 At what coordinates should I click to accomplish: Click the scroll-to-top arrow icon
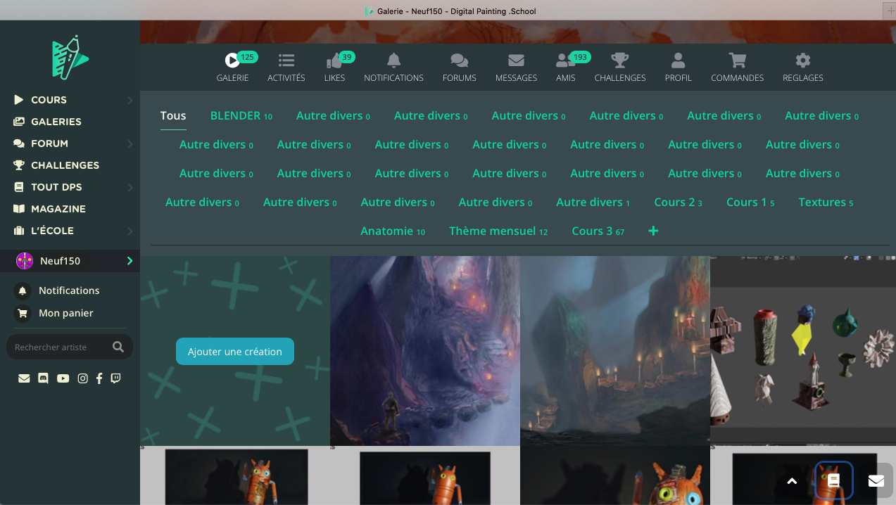coord(792,481)
